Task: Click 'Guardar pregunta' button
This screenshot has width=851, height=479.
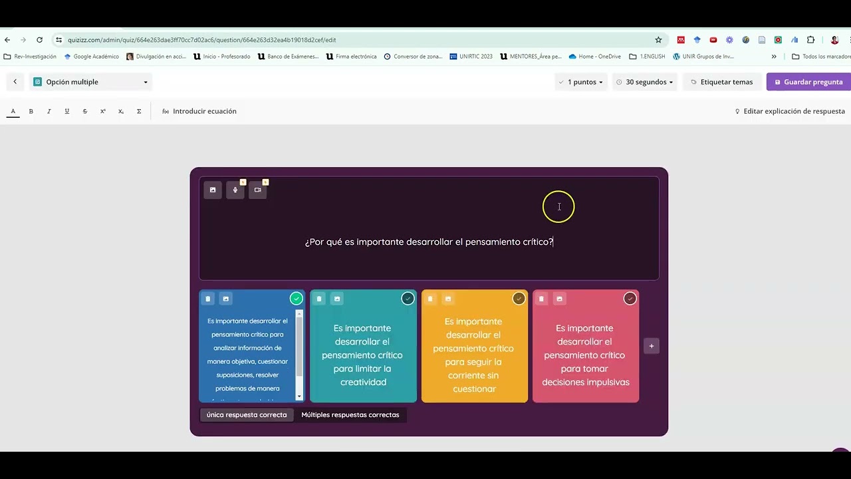Action: coord(808,82)
